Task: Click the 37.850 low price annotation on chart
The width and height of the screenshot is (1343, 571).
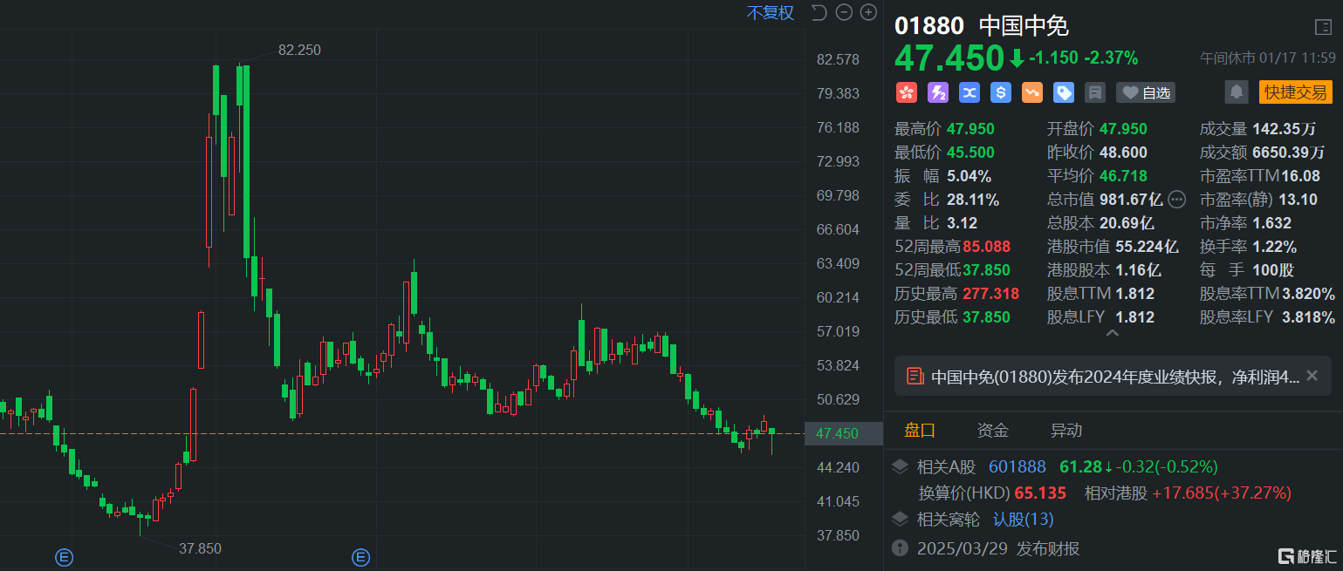Action: [x=200, y=548]
